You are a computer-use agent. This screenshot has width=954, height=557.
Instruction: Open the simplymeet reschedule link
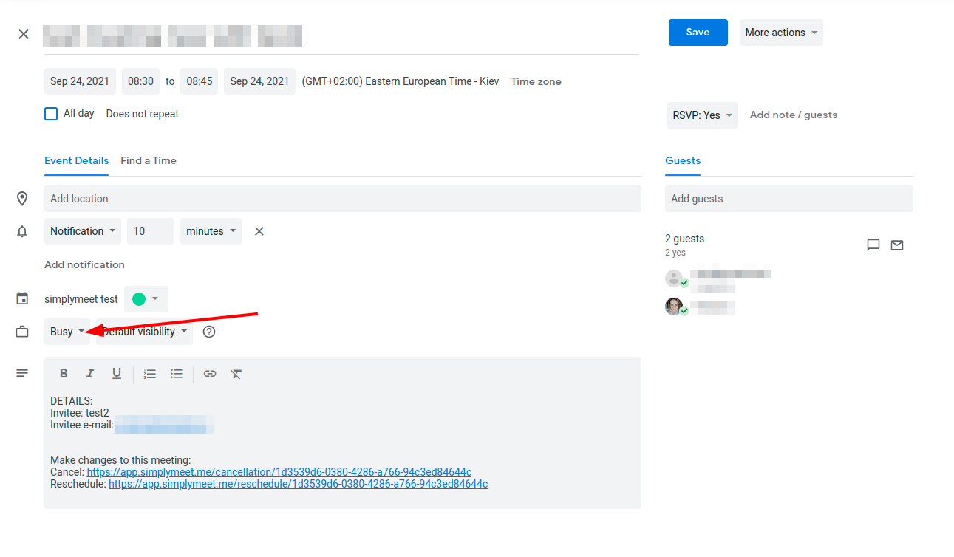pos(298,484)
